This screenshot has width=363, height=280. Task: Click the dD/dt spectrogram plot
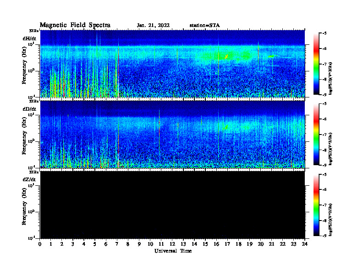[x=172, y=134]
